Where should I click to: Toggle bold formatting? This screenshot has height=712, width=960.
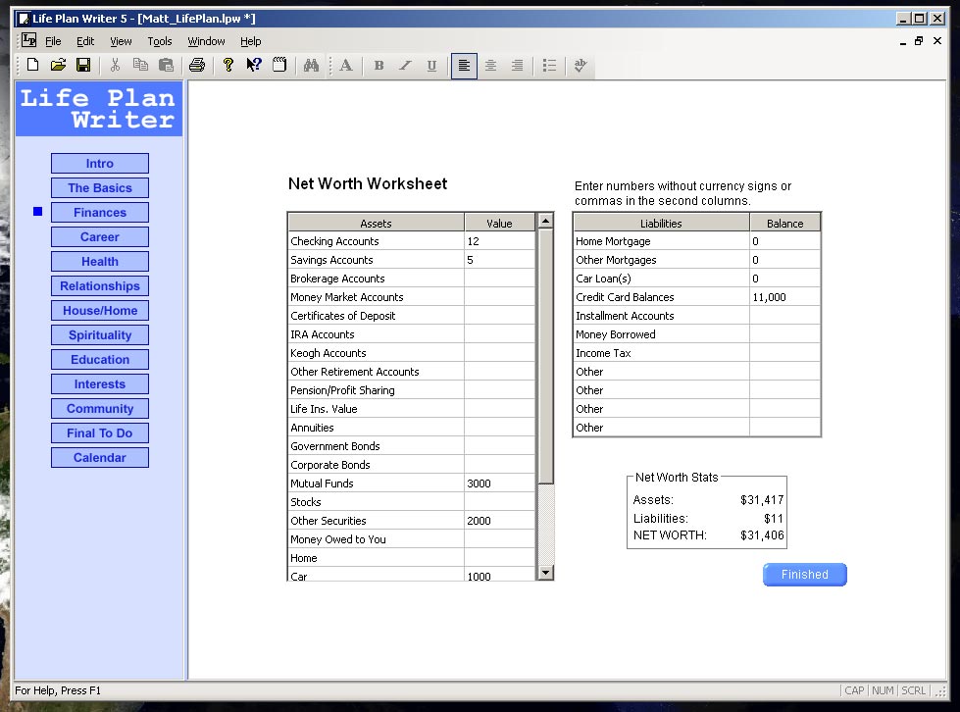[x=379, y=65]
